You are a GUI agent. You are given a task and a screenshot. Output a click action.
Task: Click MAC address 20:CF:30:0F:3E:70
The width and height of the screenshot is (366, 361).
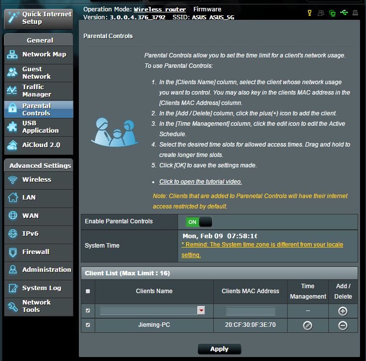click(x=250, y=325)
